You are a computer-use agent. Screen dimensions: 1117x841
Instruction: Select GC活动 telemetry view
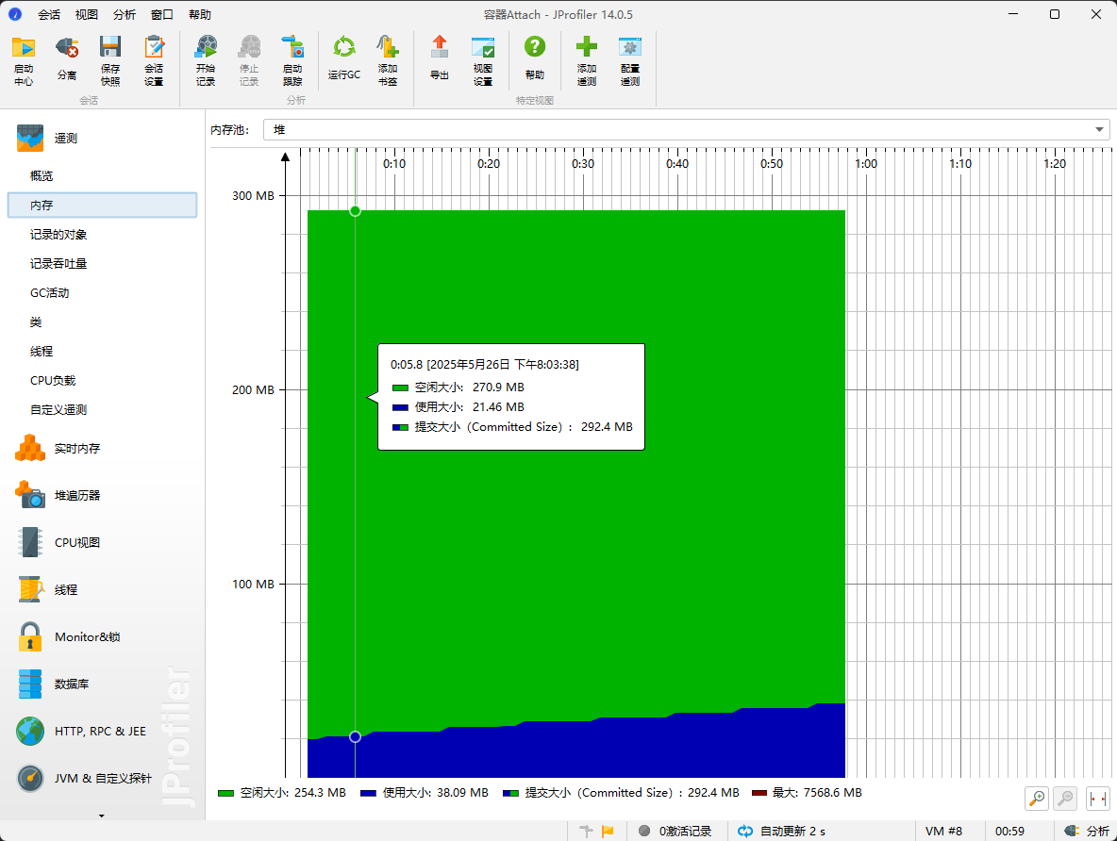[x=103, y=292]
